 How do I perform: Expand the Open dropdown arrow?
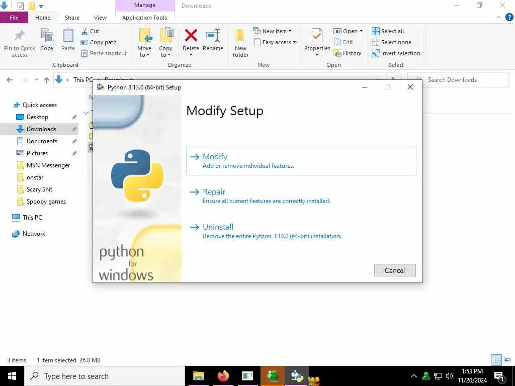361,31
